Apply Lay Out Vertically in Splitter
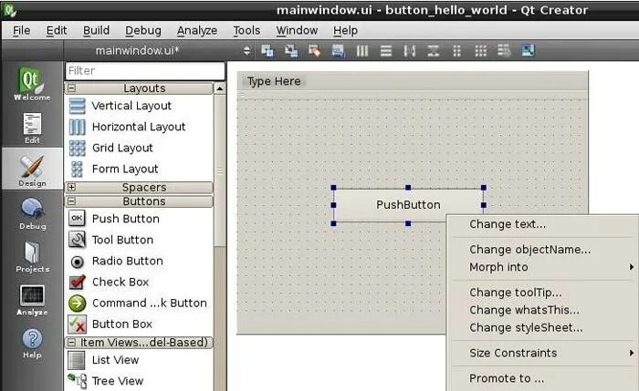 tap(434, 51)
